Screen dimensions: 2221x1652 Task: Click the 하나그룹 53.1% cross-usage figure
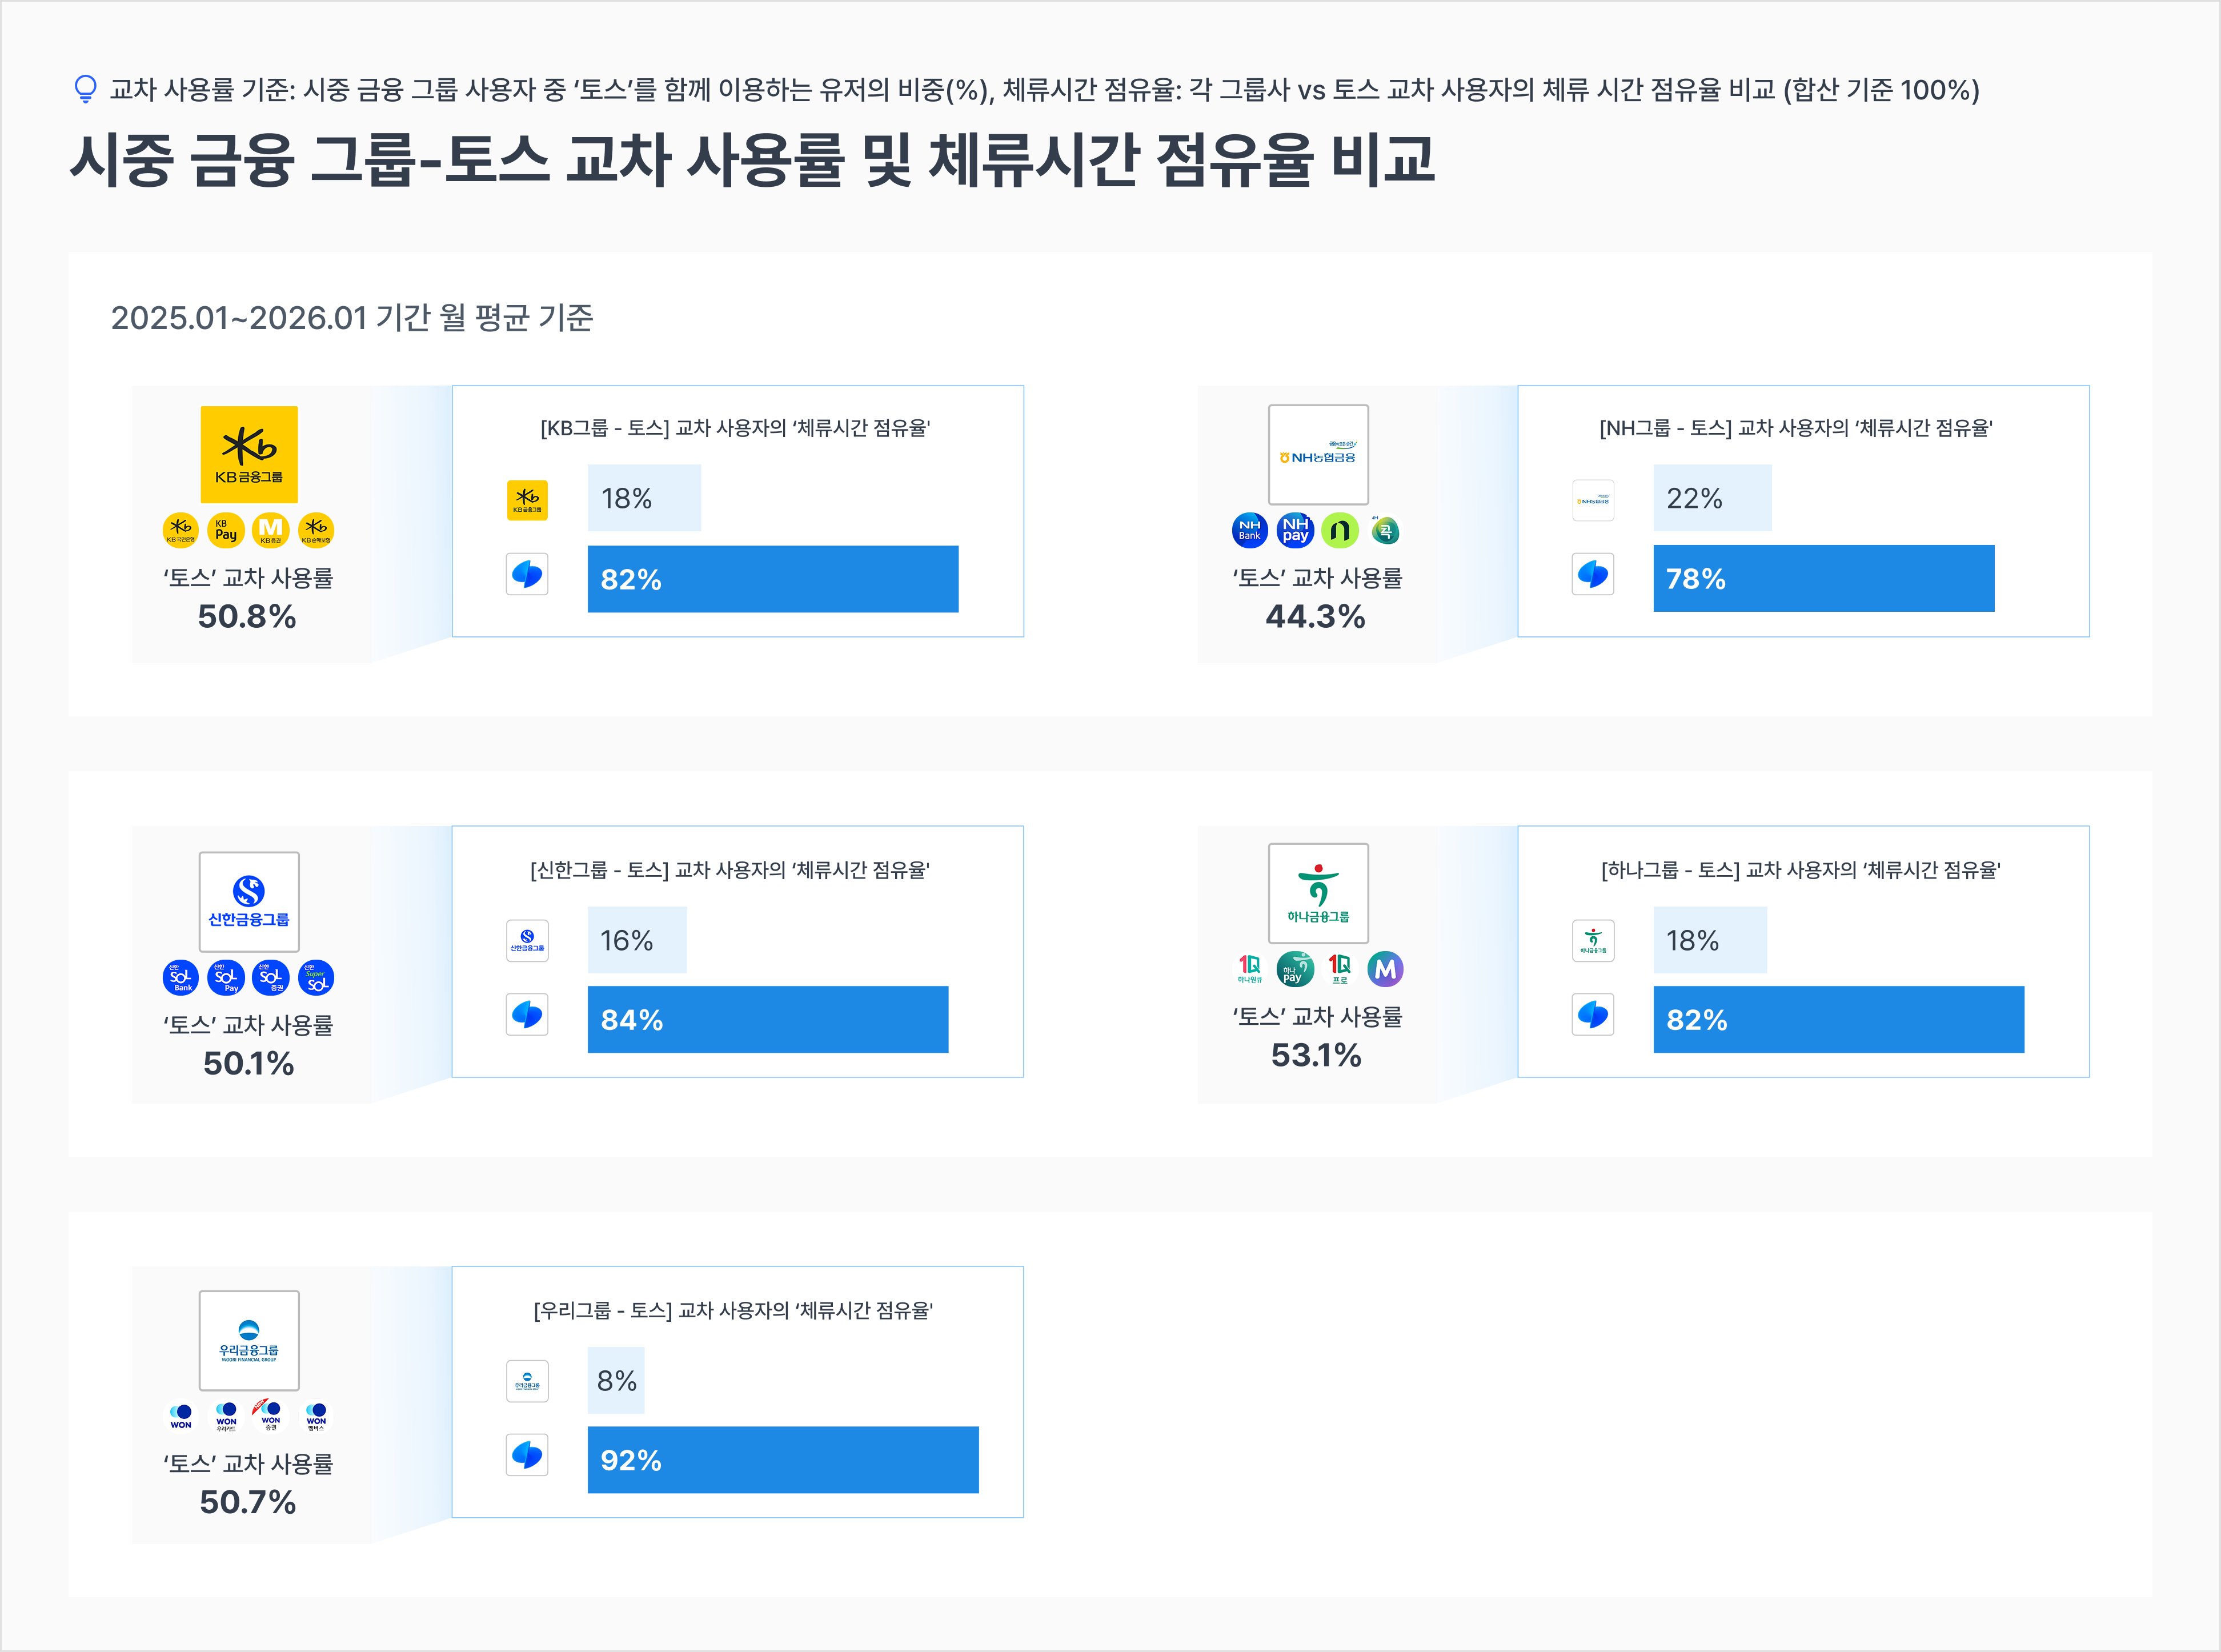click(x=1316, y=1055)
